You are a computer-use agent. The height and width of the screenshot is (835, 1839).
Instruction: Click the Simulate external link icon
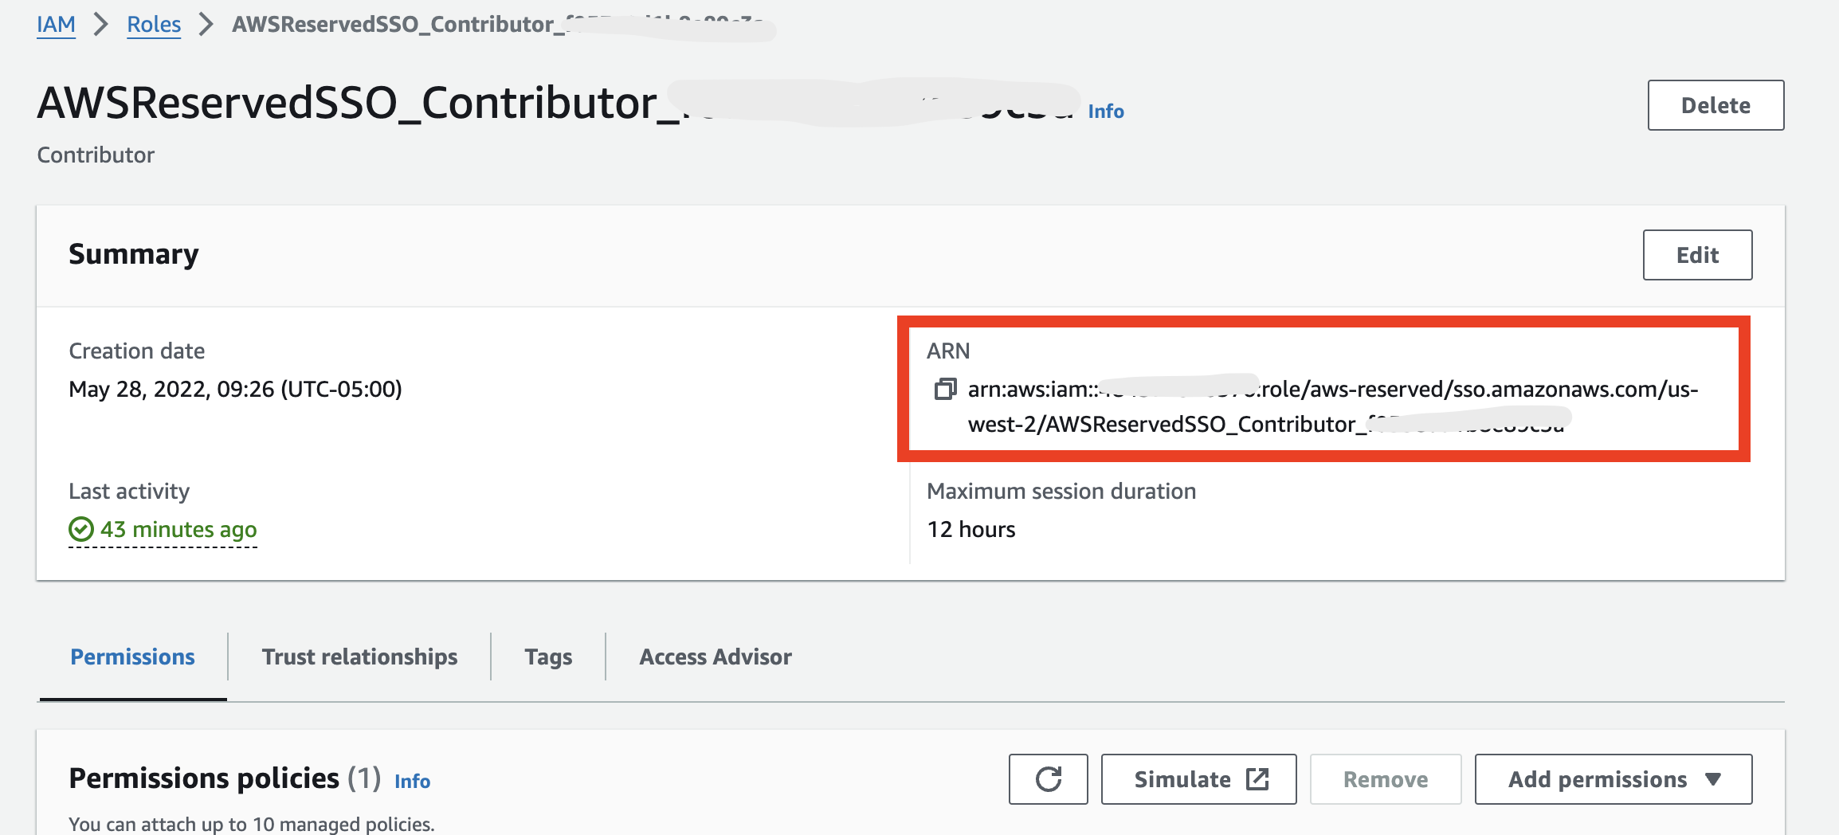[x=1257, y=778]
